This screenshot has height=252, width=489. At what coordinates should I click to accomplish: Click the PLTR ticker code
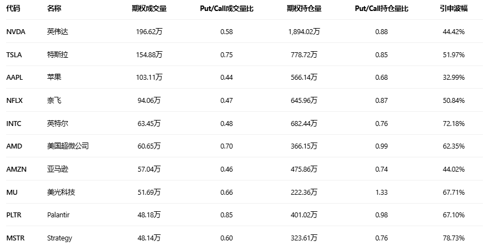coord(14,215)
